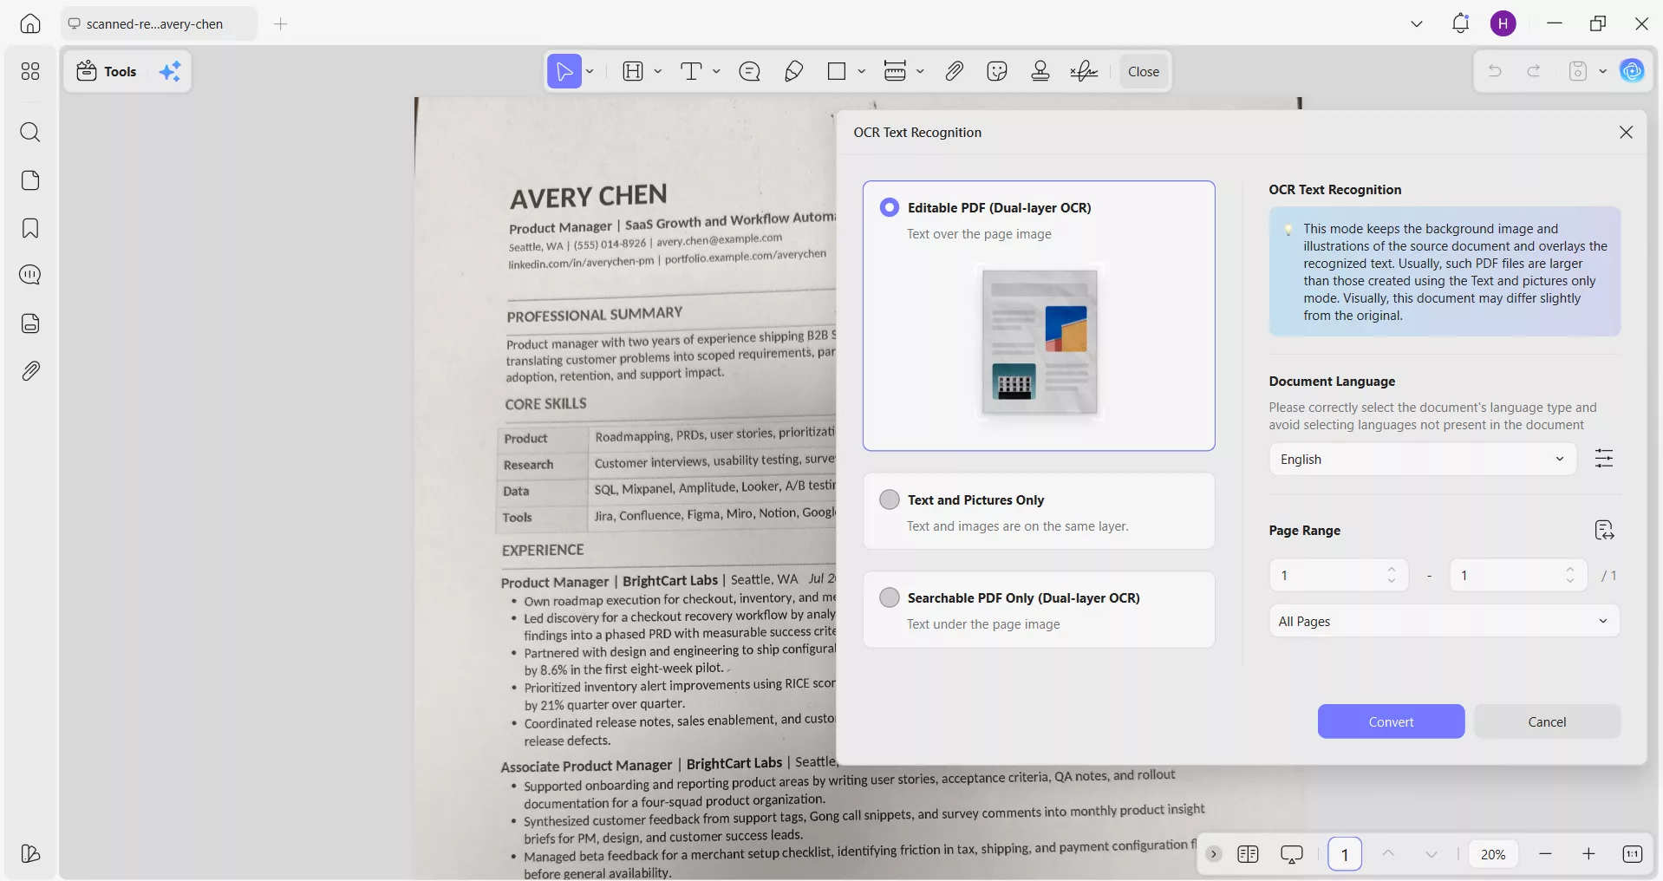This screenshot has height=881, width=1663.
Task: Open thumbnails grid in left sidebar
Action: [x=30, y=71]
